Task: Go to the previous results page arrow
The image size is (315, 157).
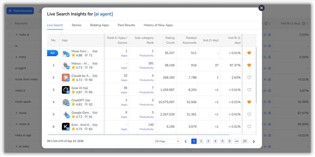Action: coord(186,141)
